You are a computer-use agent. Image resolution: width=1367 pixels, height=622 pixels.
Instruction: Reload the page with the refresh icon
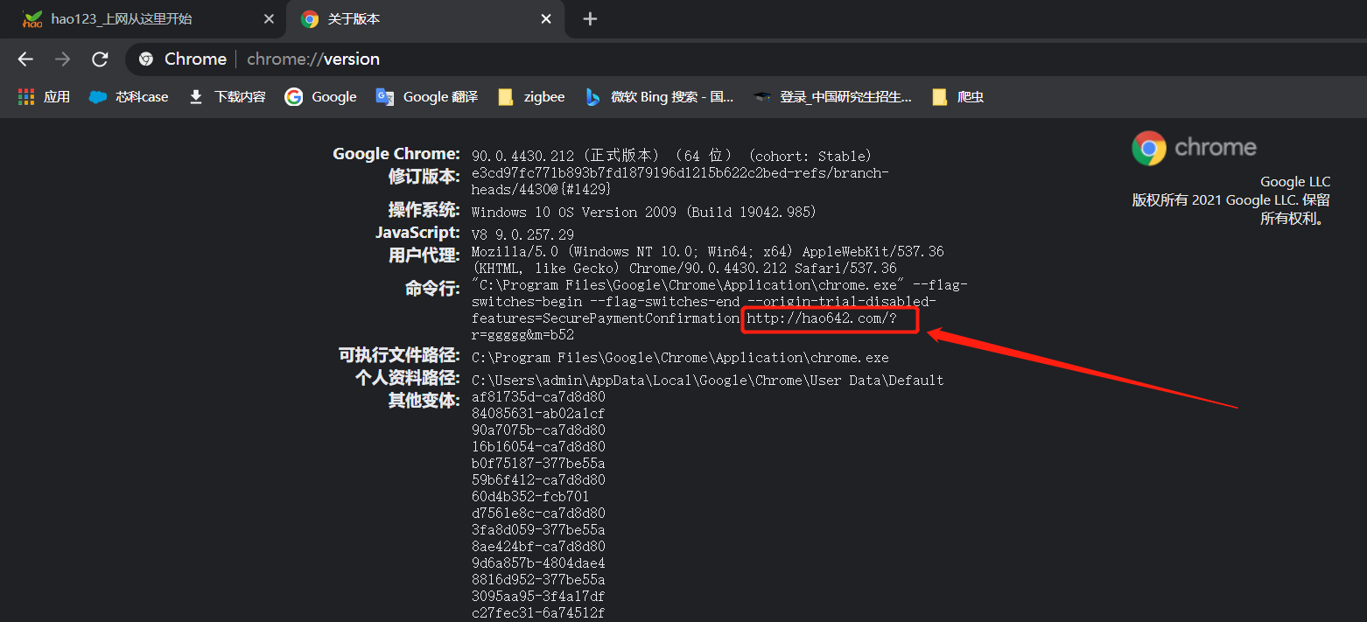(100, 59)
